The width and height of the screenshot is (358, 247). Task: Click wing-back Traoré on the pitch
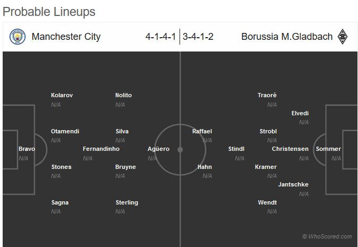point(267,96)
